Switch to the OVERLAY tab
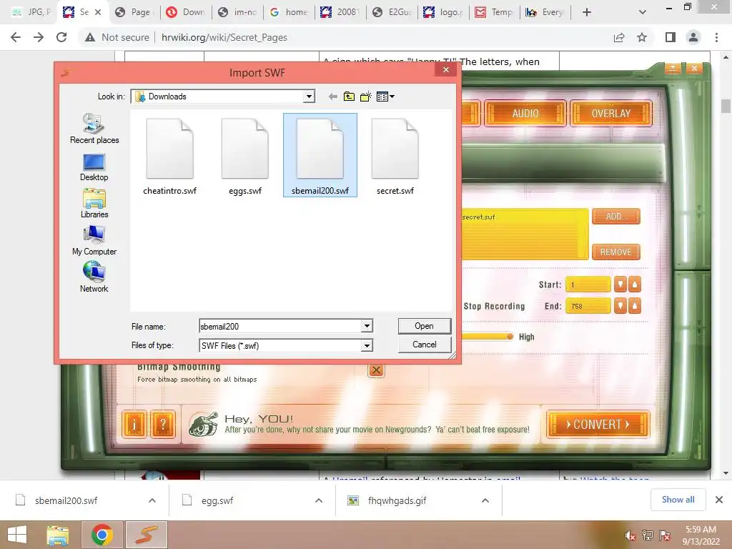The width and height of the screenshot is (732, 549). click(x=610, y=114)
